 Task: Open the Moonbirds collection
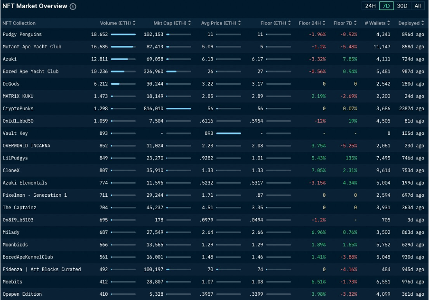(x=15, y=245)
